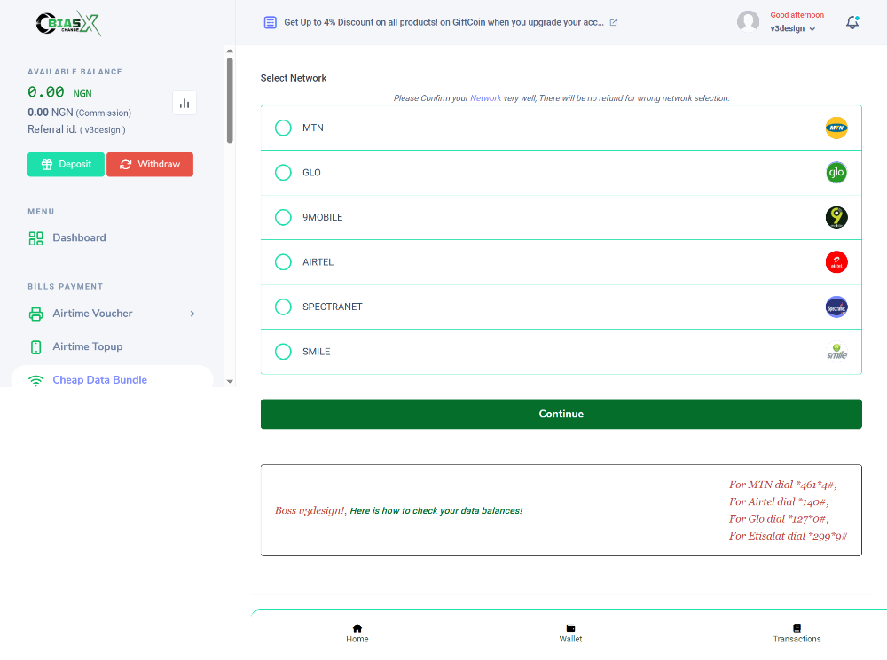Click the MTN network logo

click(x=836, y=128)
